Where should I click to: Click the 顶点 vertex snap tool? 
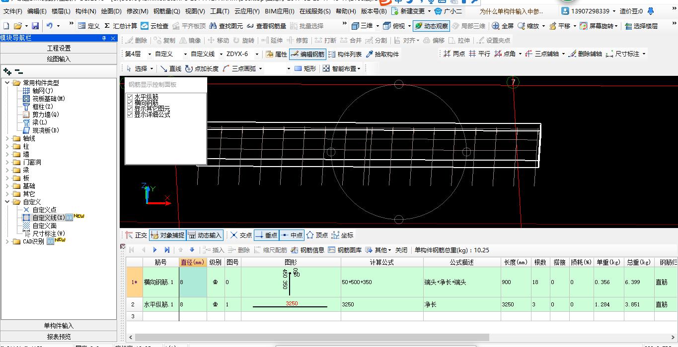coord(317,235)
